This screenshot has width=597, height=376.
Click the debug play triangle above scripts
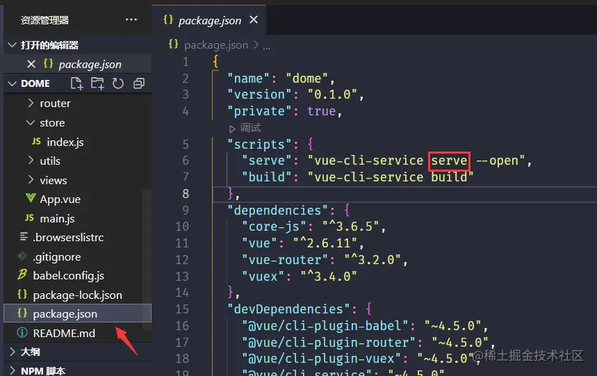pos(232,129)
